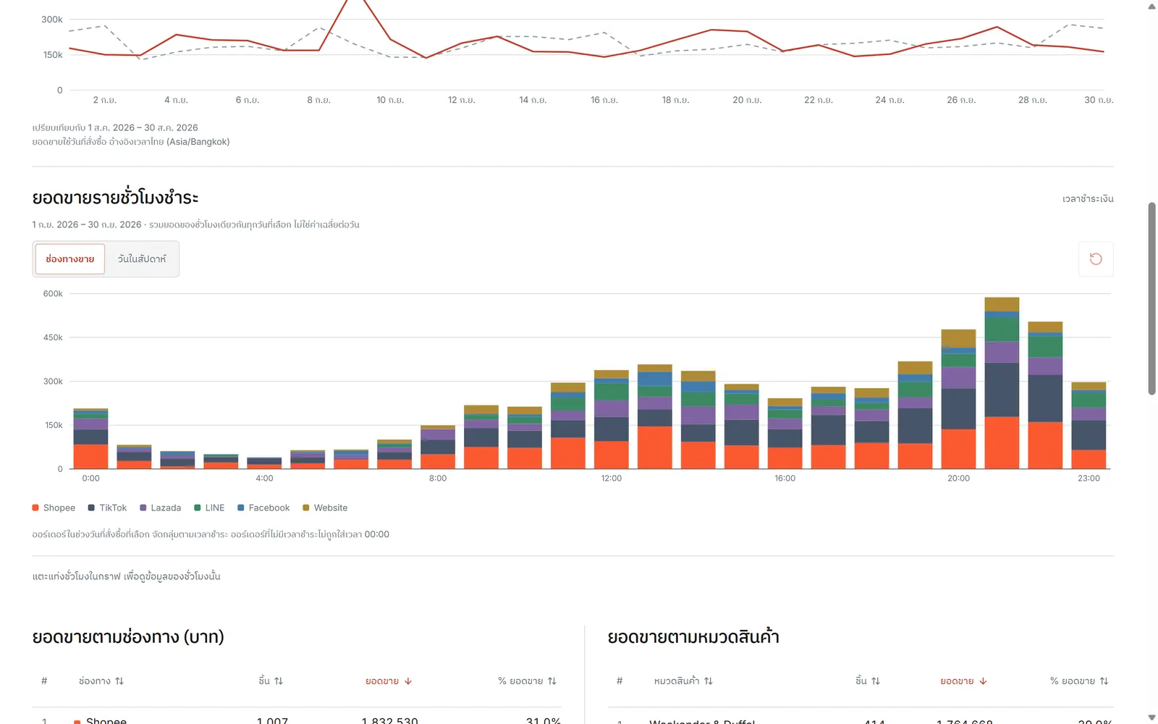Screen dimensions: 1158x724
Task: Click the reset chart refresh icon
Action: pyautogui.click(x=1096, y=259)
